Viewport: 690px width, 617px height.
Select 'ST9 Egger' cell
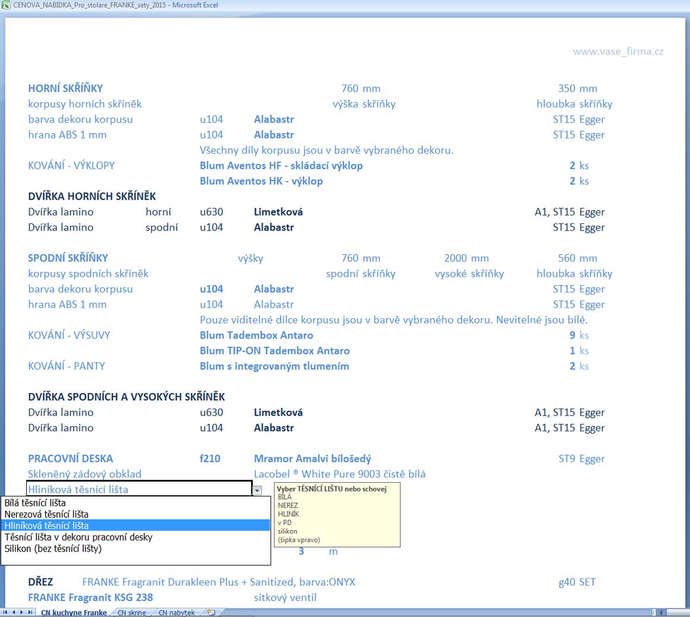(582, 459)
